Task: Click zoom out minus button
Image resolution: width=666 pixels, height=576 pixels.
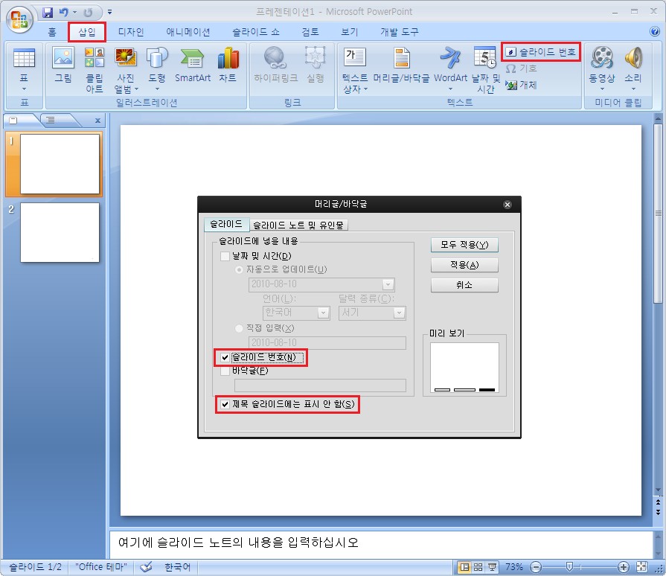Action: tap(536, 567)
